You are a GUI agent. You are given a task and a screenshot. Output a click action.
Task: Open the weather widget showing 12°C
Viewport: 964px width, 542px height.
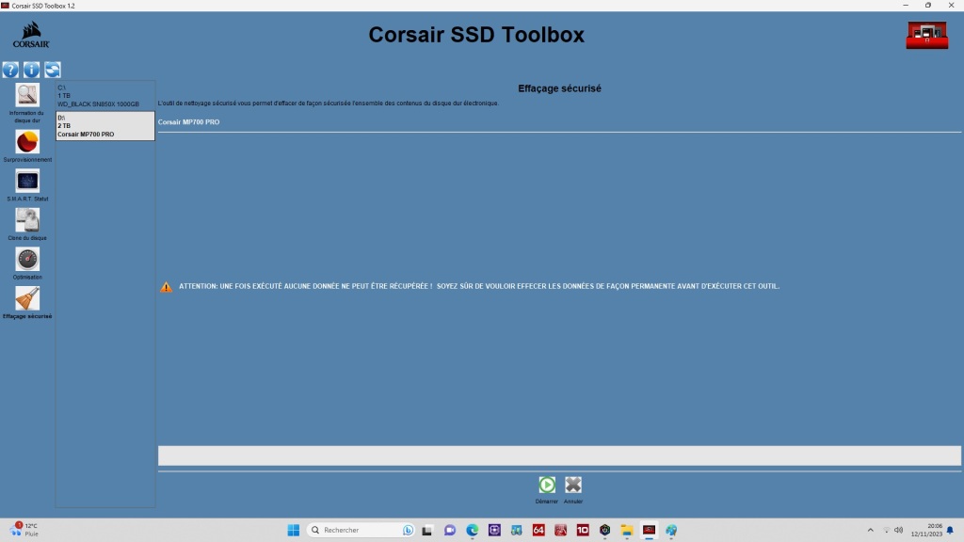(x=24, y=529)
